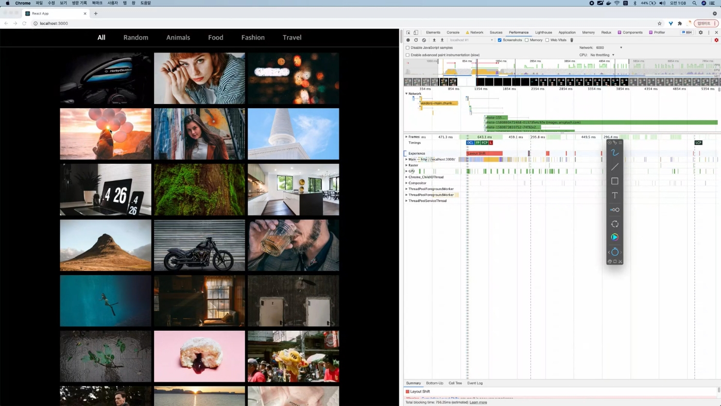Filter gallery by Fashion
The width and height of the screenshot is (721, 406).
253,38
